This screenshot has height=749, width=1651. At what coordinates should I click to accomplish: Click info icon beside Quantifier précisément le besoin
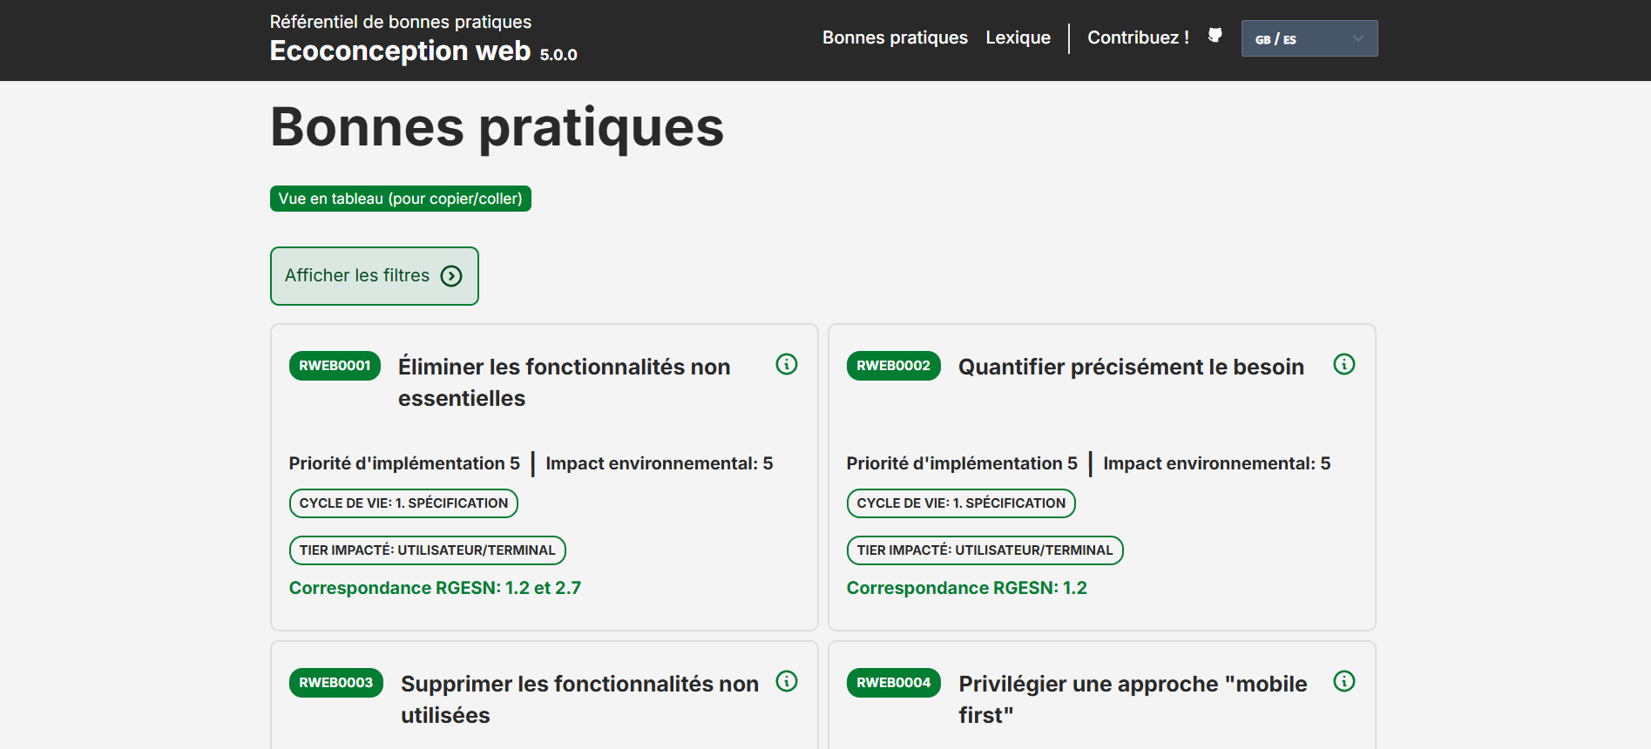tap(1343, 364)
